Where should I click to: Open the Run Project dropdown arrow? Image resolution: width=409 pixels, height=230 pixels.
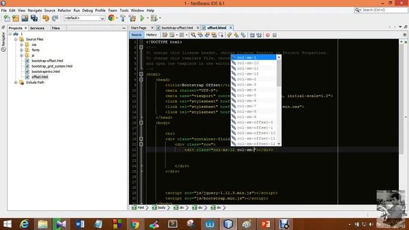(148, 18)
